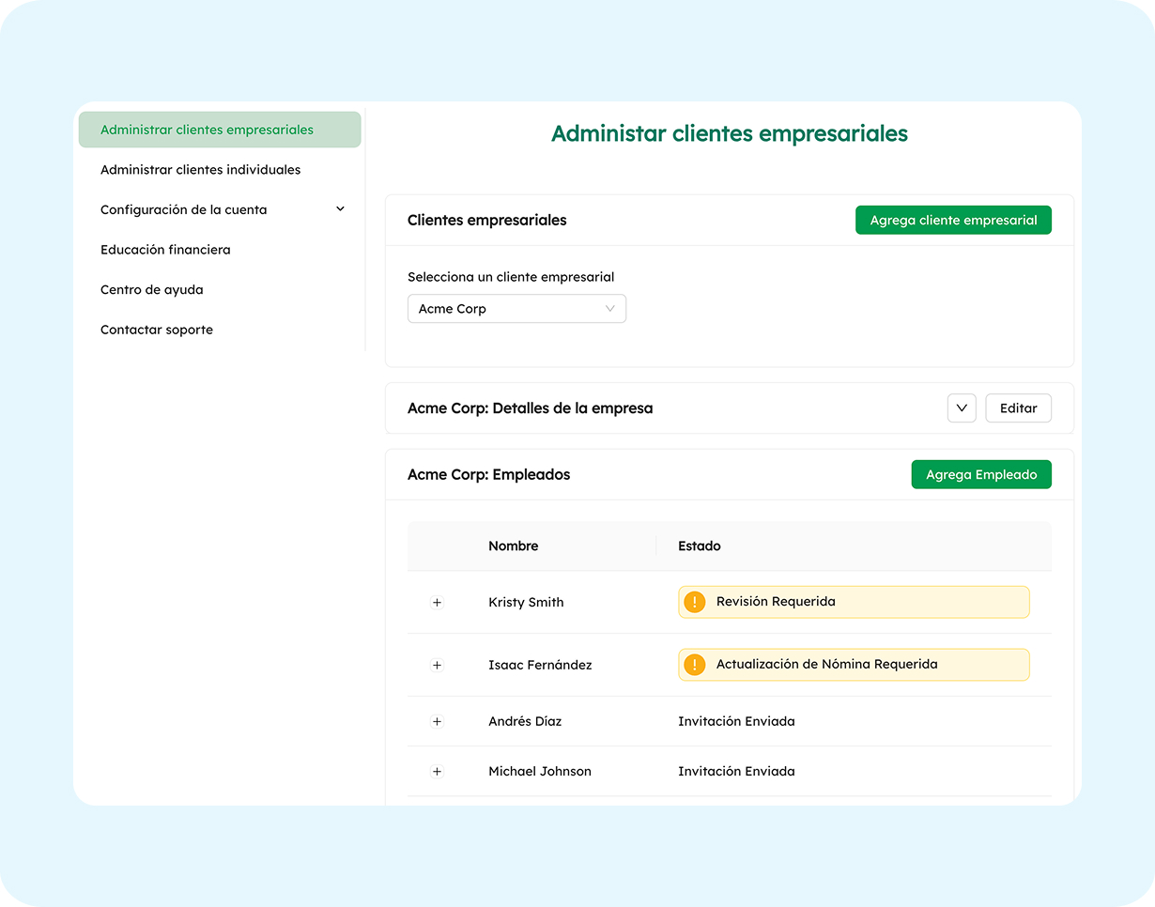Expand Kristy Smith's employee row
The width and height of the screenshot is (1155, 907).
pyautogui.click(x=437, y=602)
